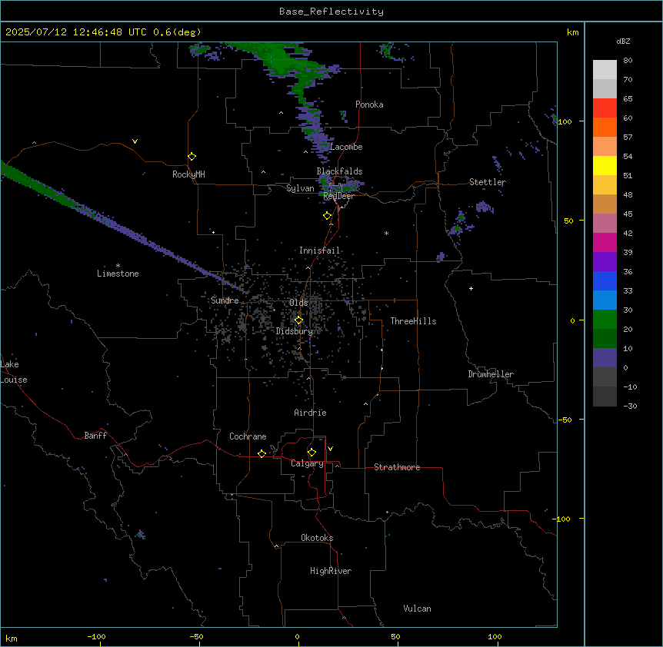Pick the magenta 39-42 dBZ legend swatch
The width and height of the screenshot is (663, 647).
pos(605,242)
